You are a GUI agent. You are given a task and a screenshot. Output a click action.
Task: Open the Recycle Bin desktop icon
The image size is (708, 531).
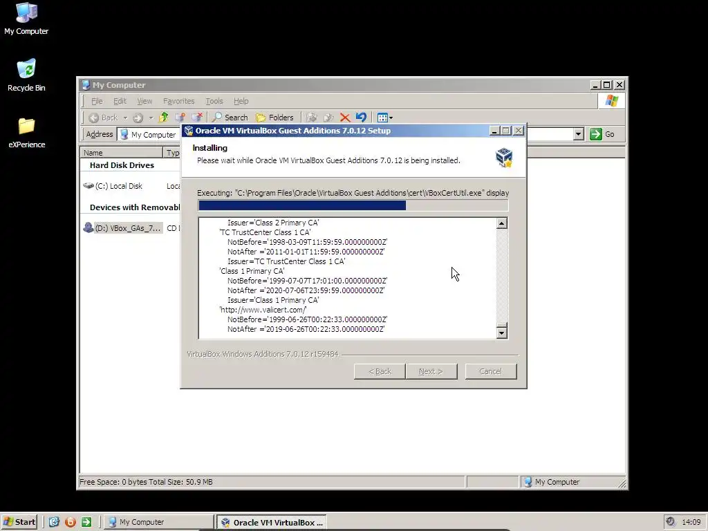pyautogui.click(x=26, y=75)
